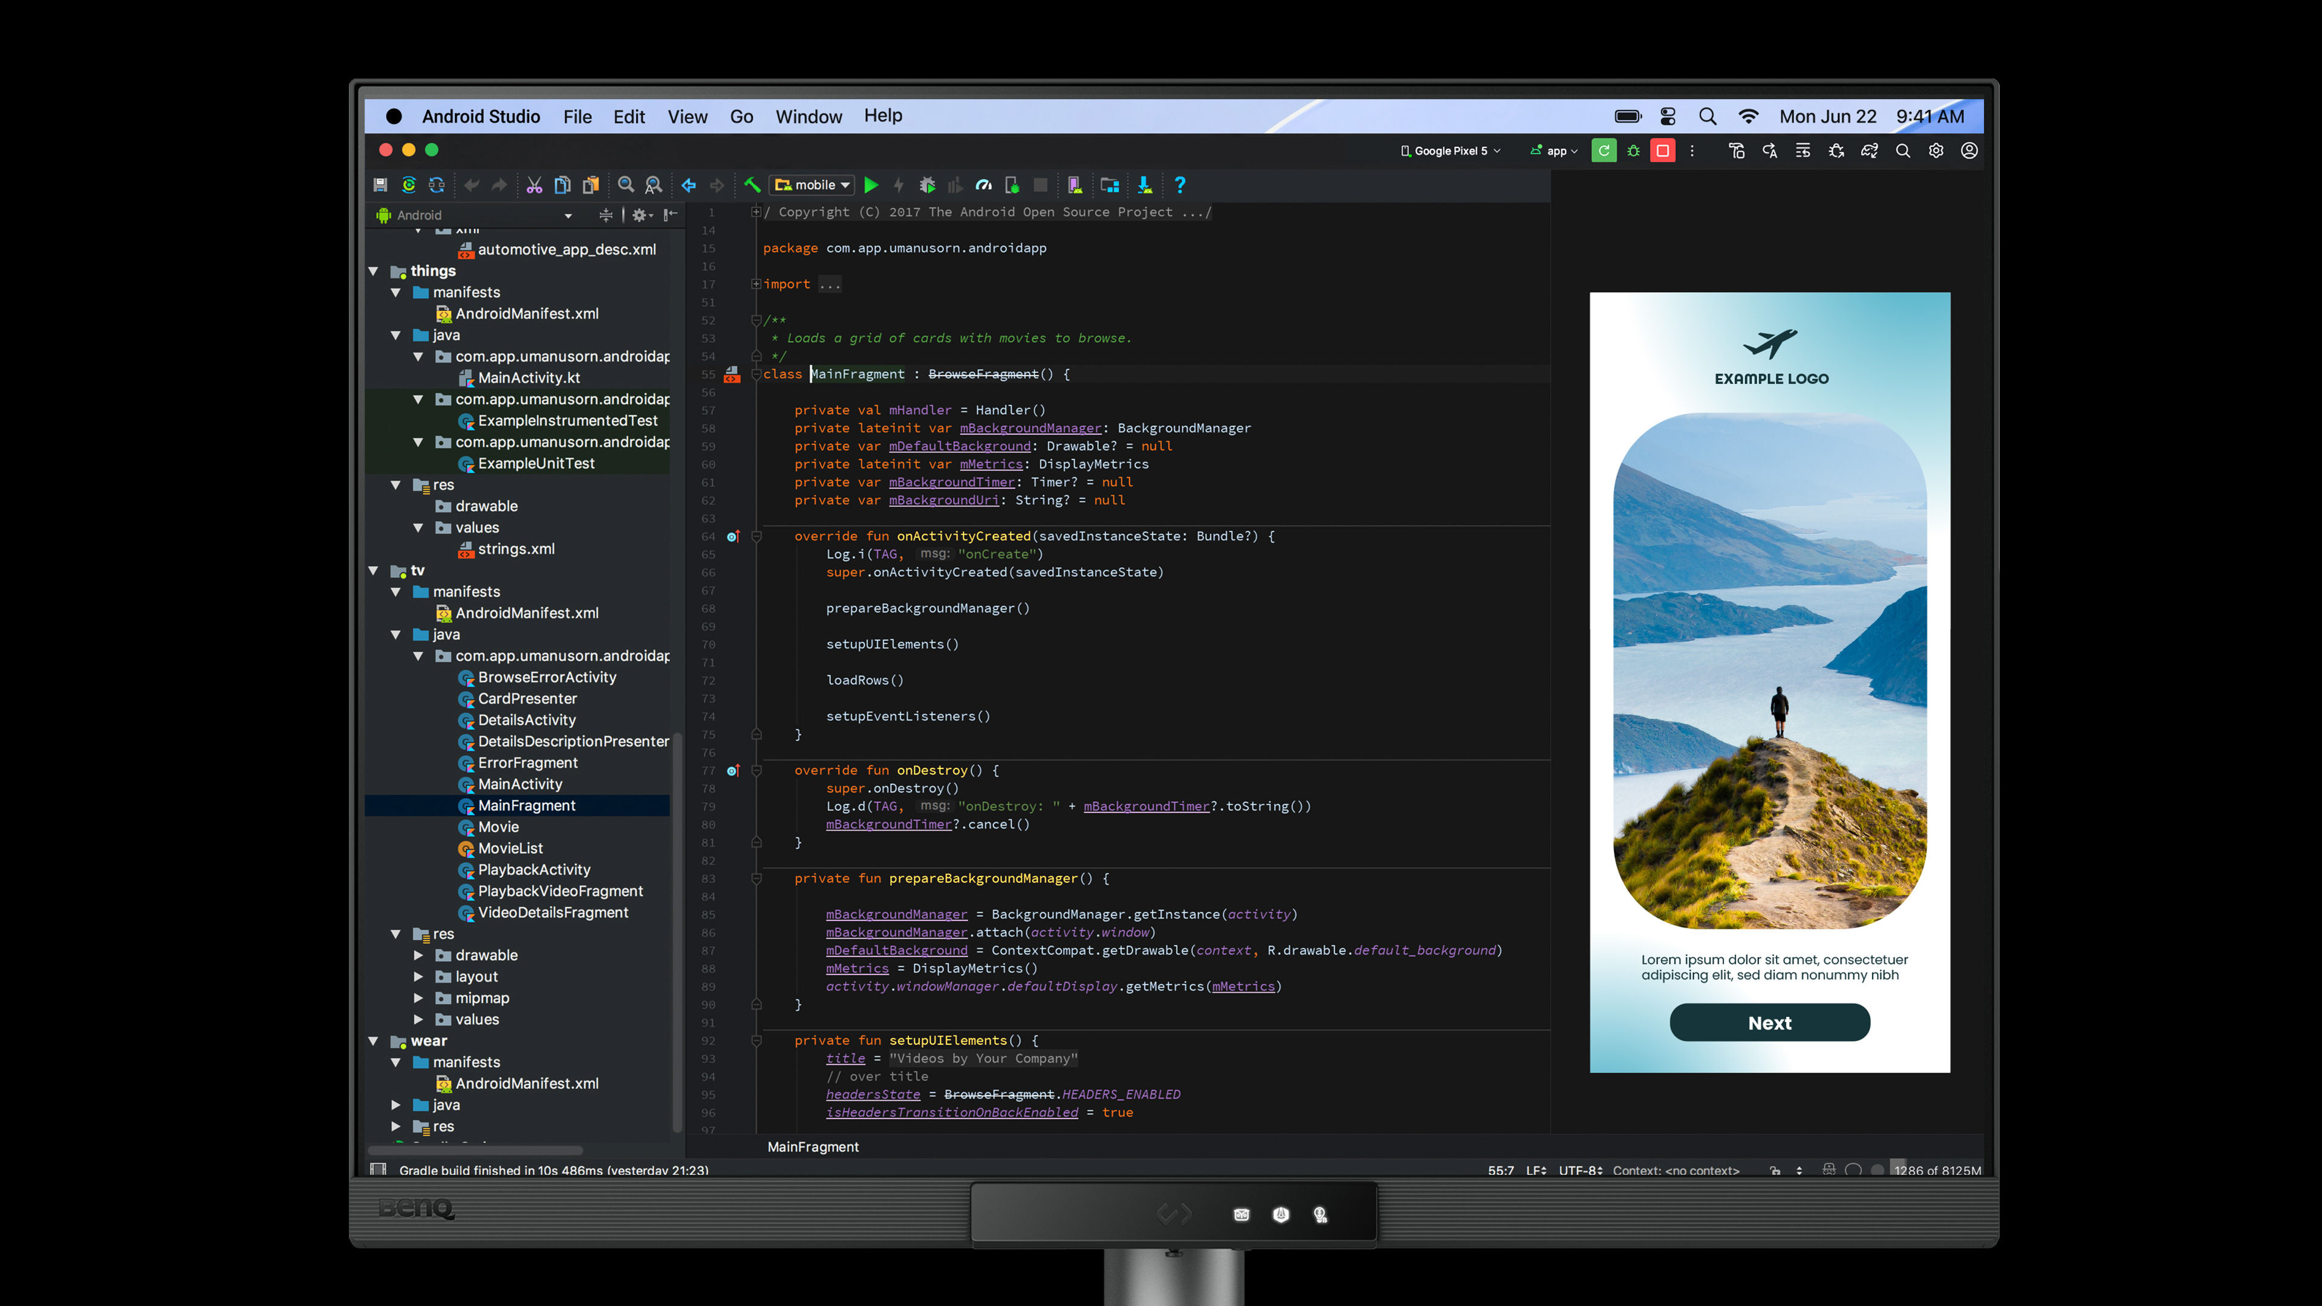Open the View menu
This screenshot has height=1306, width=2322.
pos(688,116)
